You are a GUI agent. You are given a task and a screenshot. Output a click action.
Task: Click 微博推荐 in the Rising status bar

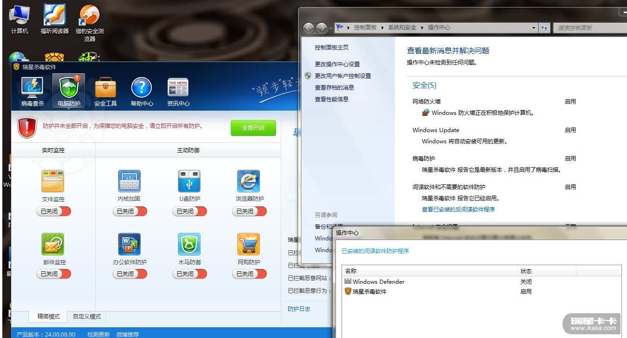click(x=128, y=334)
